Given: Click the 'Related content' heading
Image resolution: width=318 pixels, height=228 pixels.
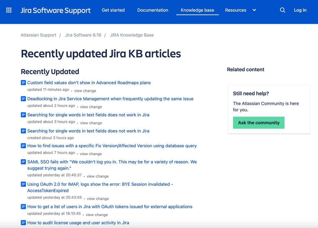Looking at the screenshot, I should coord(246,70).
